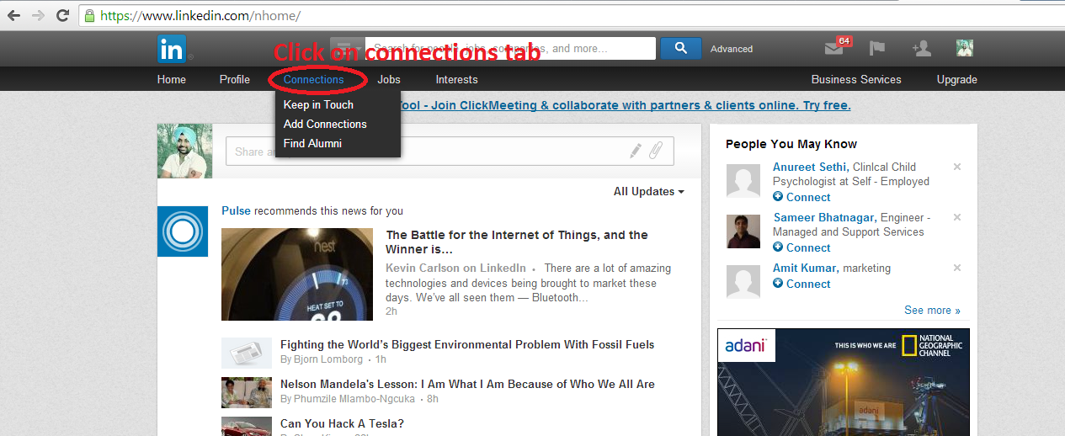Click Anureet Sethi's placeholder avatar

click(x=743, y=180)
